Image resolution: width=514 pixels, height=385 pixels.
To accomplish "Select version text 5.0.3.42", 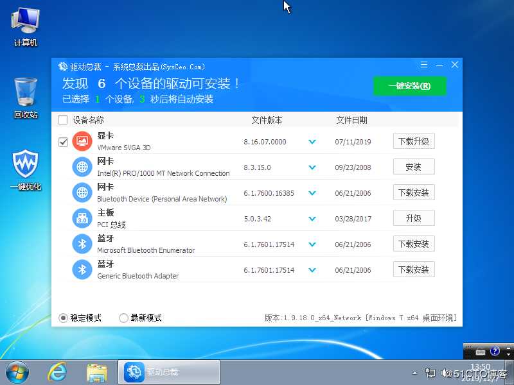I will tap(258, 219).
